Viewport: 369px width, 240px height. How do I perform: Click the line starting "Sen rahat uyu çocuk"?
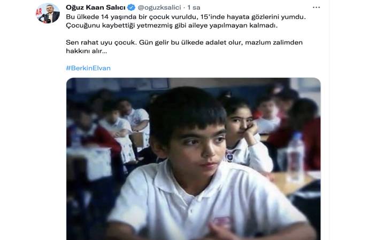[x=184, y=43]
